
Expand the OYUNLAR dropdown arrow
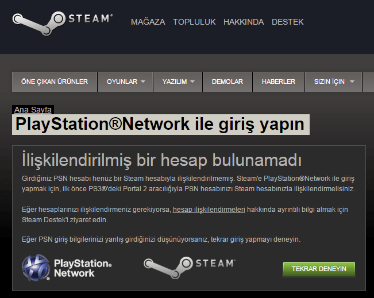(143, 82)
